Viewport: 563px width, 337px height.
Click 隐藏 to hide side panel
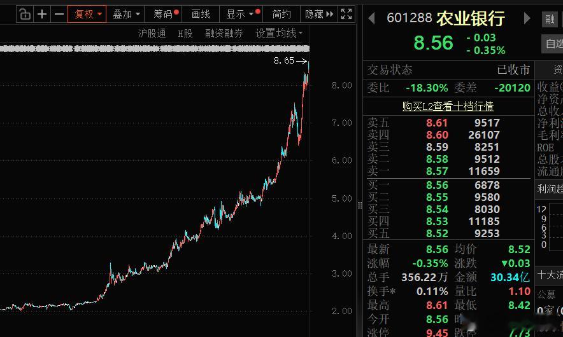pyautogui.click(x=319, y=15)
